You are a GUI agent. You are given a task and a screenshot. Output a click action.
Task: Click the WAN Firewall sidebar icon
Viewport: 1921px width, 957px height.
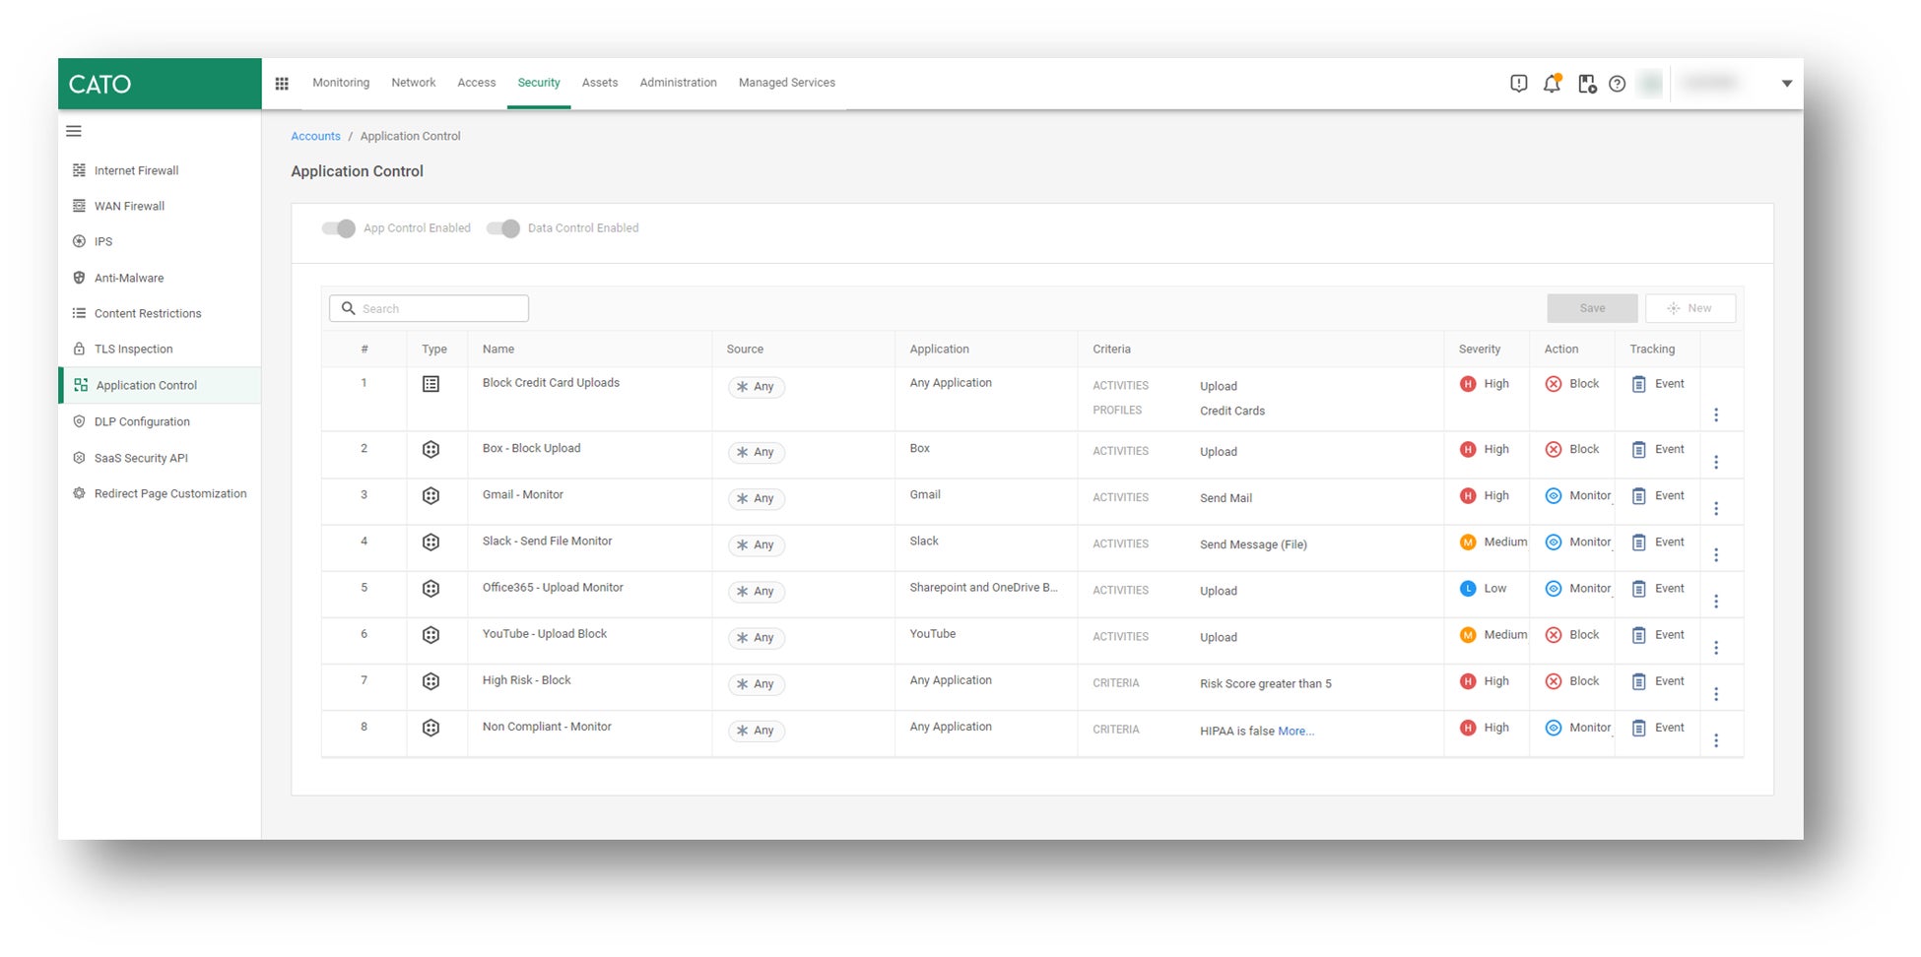tap(80, 206)
